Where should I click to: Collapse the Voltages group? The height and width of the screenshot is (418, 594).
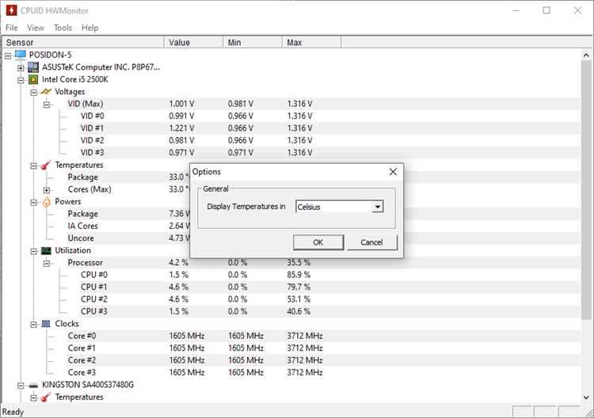coord(34,93)
